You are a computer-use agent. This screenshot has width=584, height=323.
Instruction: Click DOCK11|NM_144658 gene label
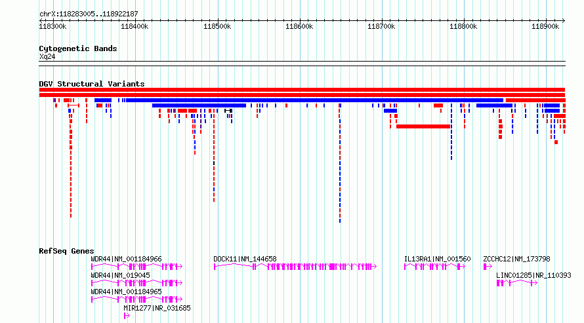(245, 259)
